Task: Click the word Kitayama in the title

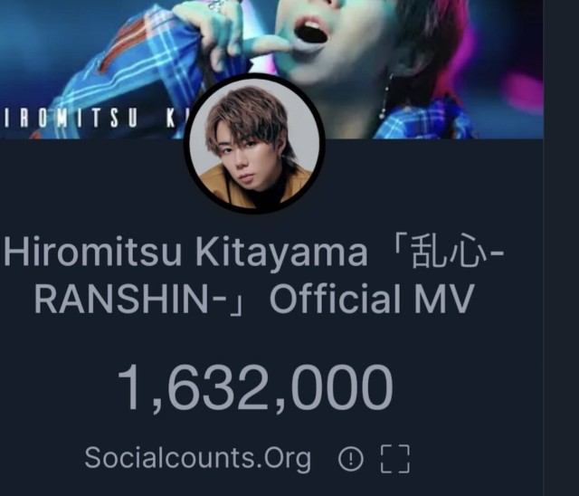Action: click(281, 254)
